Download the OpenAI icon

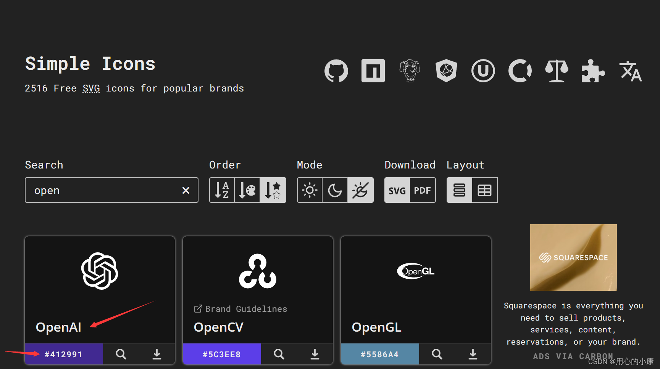(x=157, y=354)
